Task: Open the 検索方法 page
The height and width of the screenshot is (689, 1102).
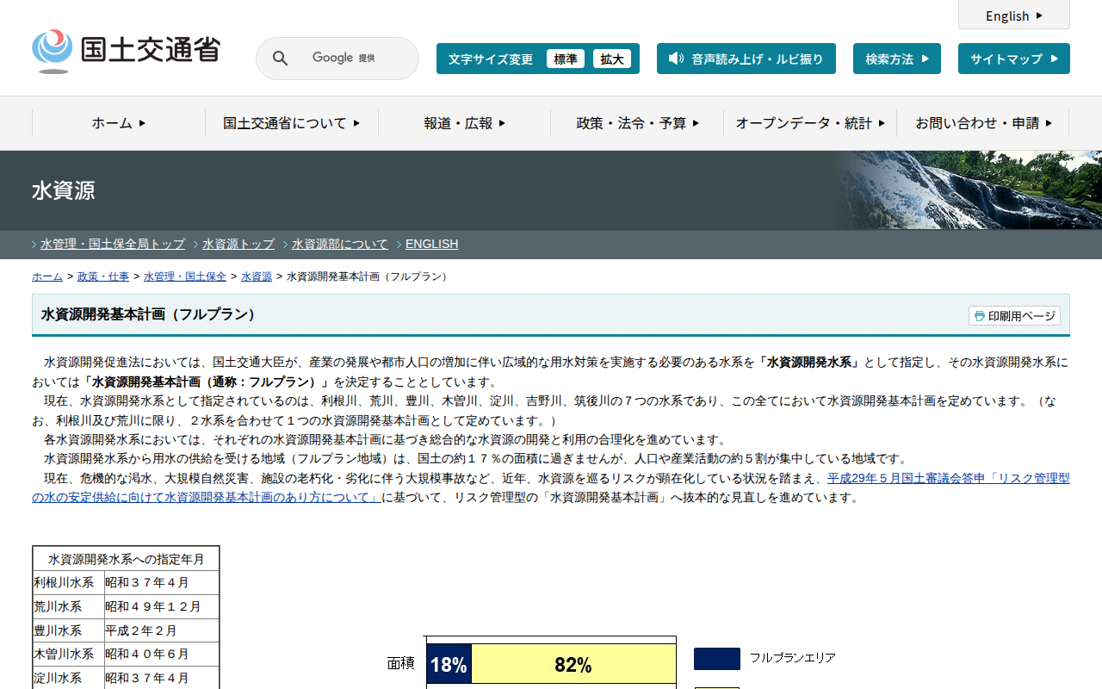Action: 897,59
